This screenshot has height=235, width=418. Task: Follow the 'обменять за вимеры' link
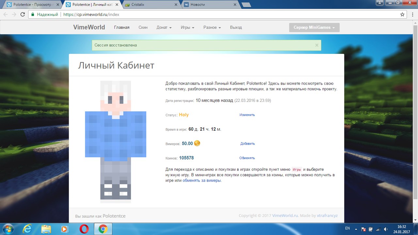tap(202, 180)
